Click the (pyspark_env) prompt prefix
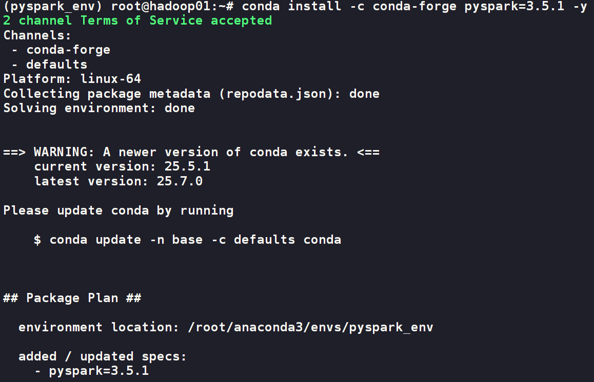The height and width of the screenshot is (382, 594). 53,7
